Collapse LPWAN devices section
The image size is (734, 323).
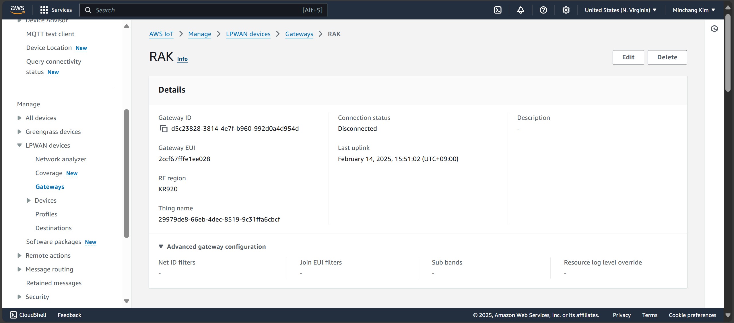coord(19,145)
